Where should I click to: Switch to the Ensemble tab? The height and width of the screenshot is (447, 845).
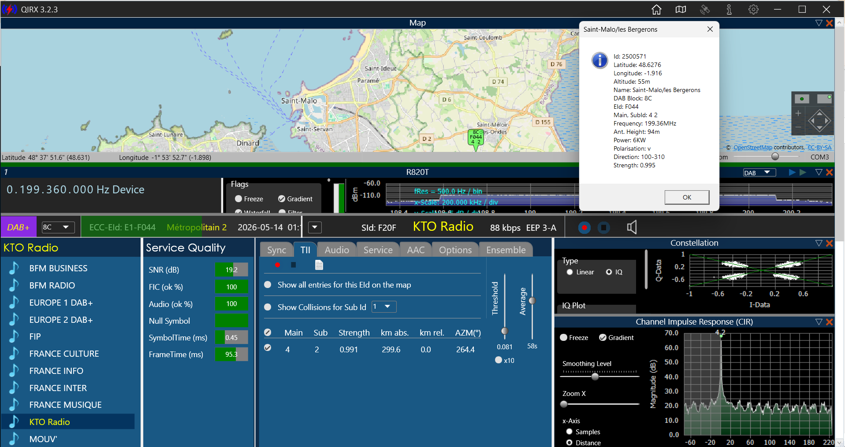(x=506, y=250)
